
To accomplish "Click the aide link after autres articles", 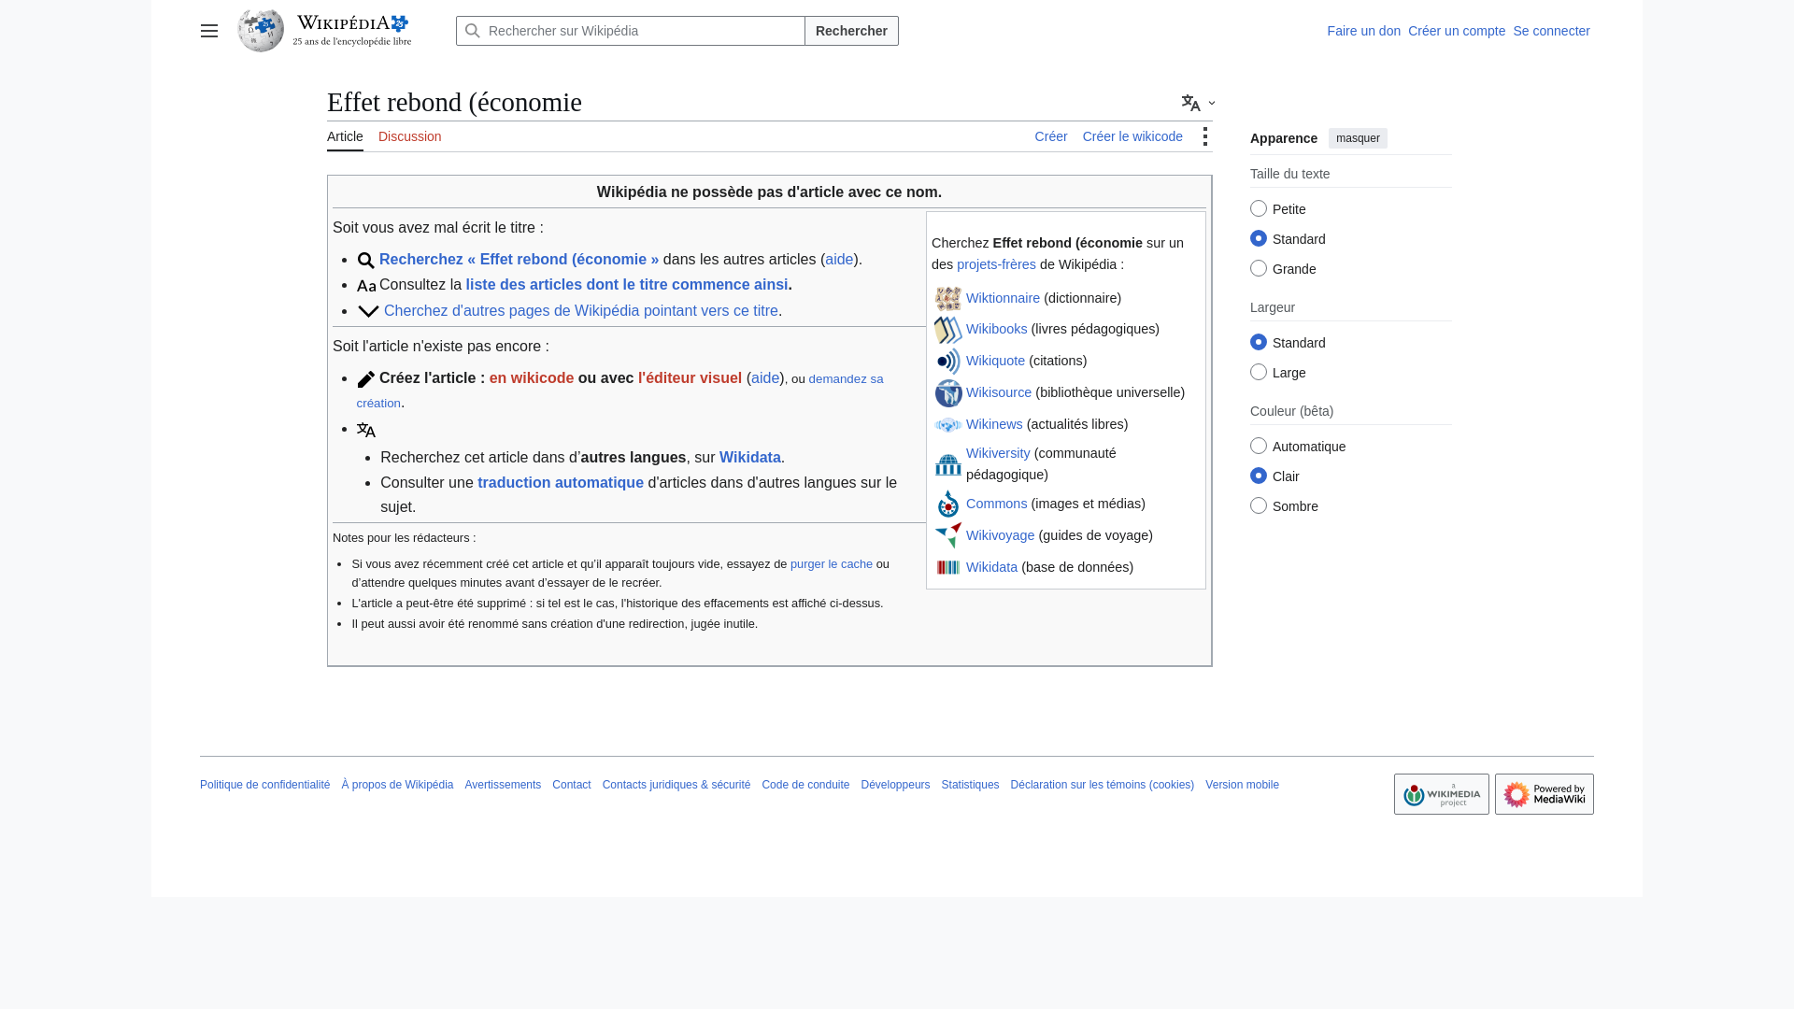I will (x=839, y=260).
